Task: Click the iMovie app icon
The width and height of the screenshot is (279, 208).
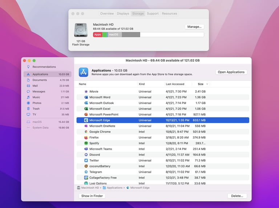Action: 86,92
